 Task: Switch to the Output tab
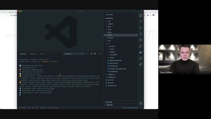(43, 54)
